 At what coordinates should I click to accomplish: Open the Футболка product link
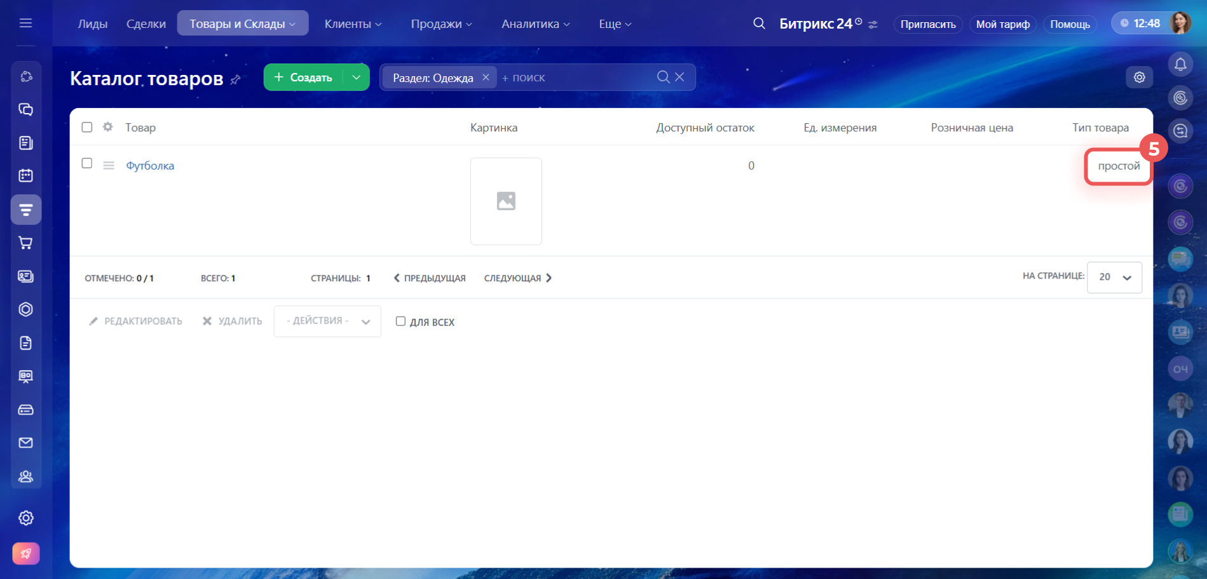pos(150,166)
